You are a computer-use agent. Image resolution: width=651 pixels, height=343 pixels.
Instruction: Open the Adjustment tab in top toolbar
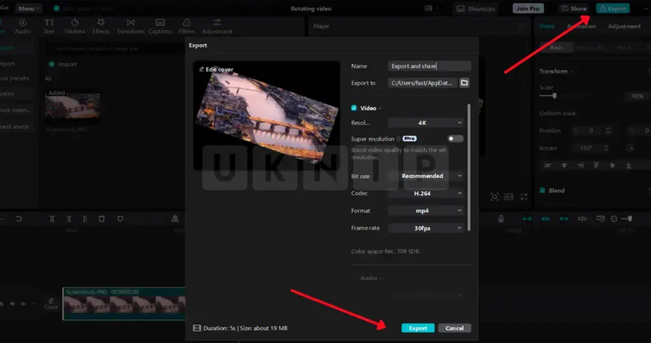point(217,26)
